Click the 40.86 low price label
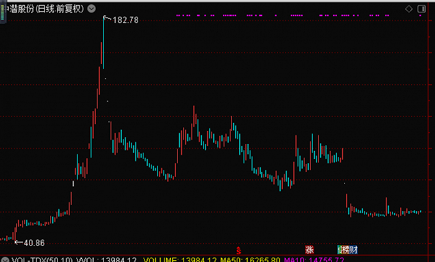This screenshot has width=435, height=262. [34, 243]
